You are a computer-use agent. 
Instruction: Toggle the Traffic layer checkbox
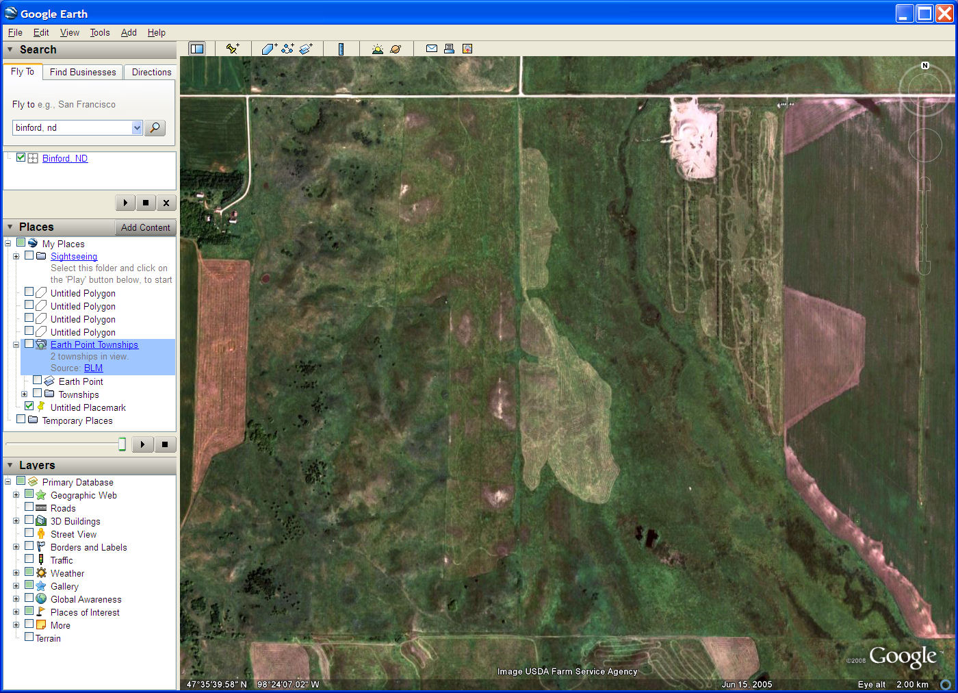[x=29, y=559]
